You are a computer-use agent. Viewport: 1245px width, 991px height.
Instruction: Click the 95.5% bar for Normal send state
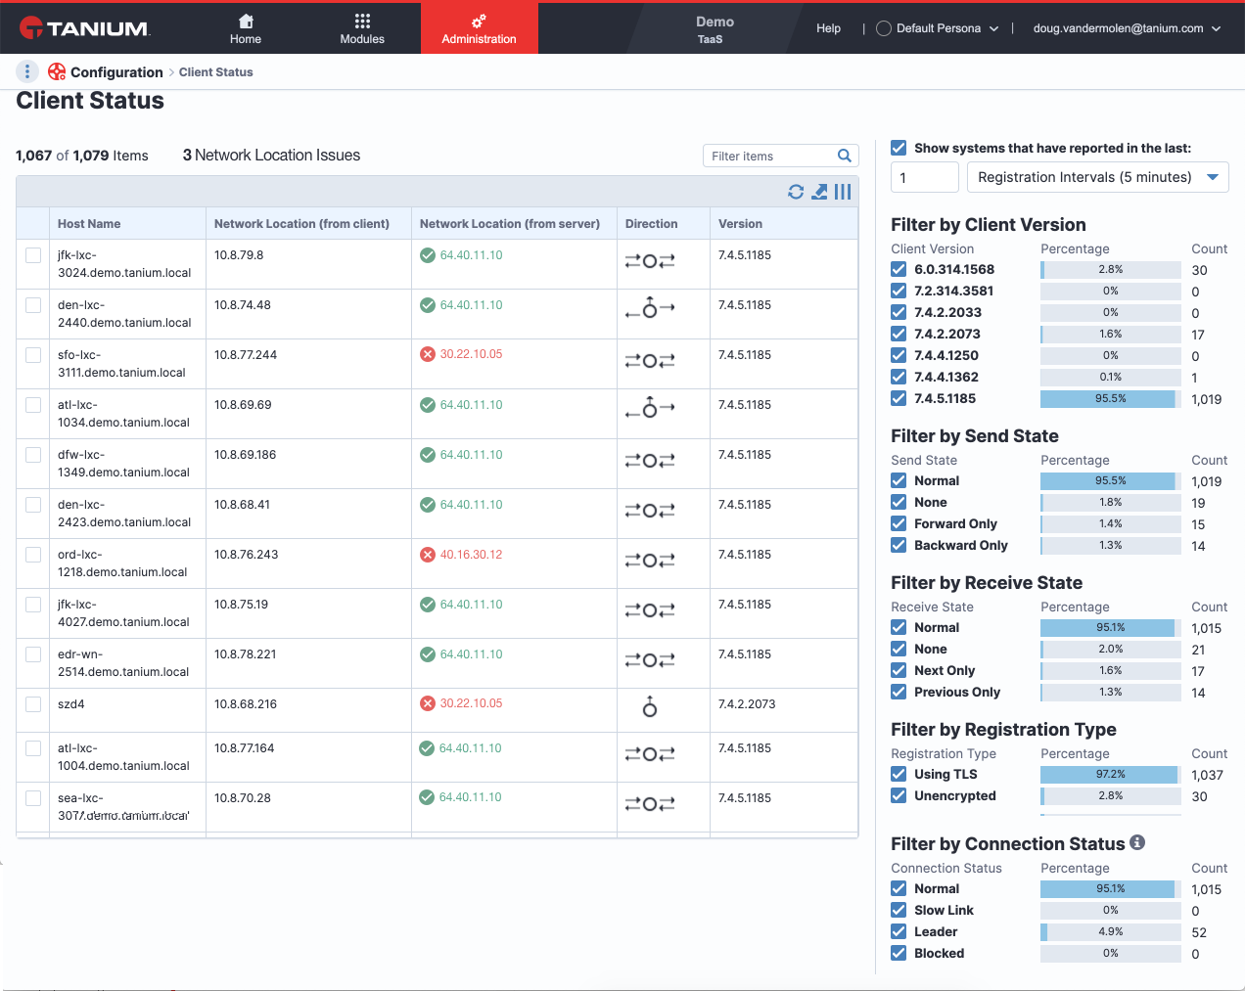tap(1110, 481)
